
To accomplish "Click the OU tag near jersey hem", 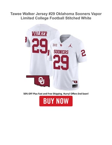I will tap(75, 82).
